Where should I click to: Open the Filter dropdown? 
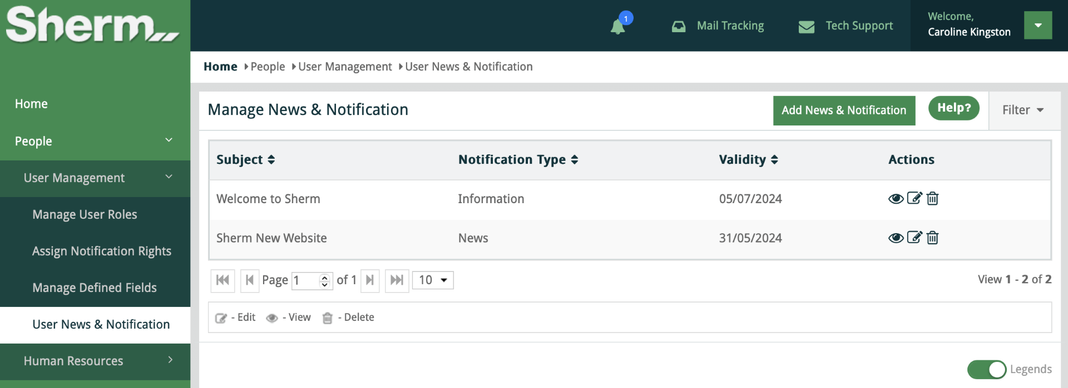point(1022,110)
